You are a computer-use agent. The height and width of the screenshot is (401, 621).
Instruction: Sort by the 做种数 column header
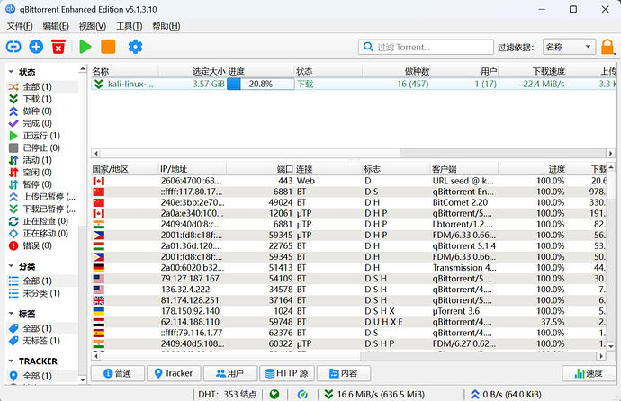tap(396, 71)
